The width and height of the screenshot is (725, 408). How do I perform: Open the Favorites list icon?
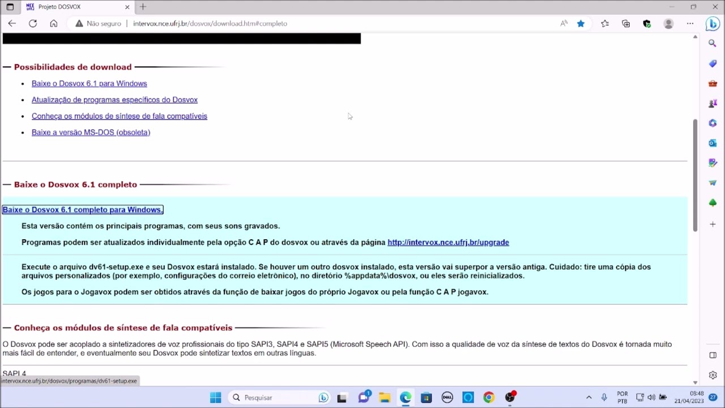[605, 23]
